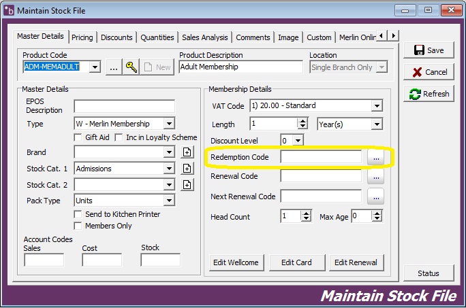Click the Redemption Code field
The height and width of the screenshot is (308, 466).
pyautogui.click(x=321, y=157)
